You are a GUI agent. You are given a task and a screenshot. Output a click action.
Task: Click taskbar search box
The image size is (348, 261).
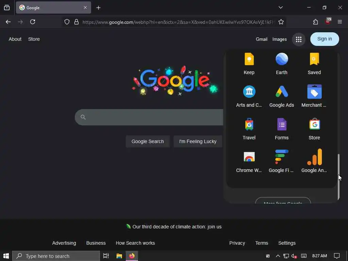56,256
